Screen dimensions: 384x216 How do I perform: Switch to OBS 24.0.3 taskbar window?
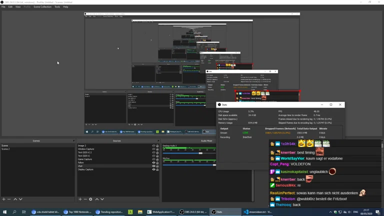(193, 212)
